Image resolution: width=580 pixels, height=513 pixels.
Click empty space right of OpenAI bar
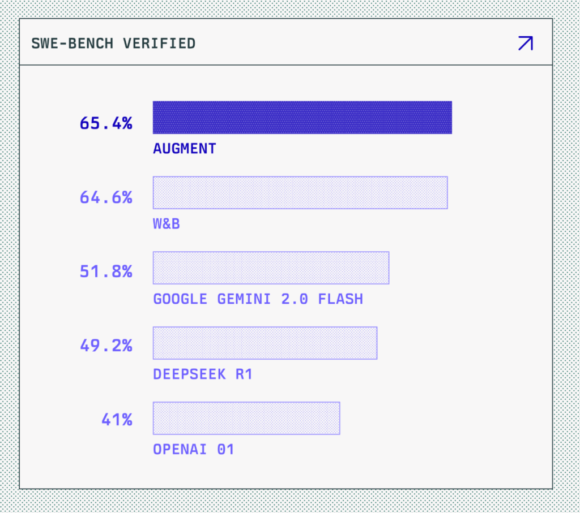pyautogui.click(x=444, y=418)
